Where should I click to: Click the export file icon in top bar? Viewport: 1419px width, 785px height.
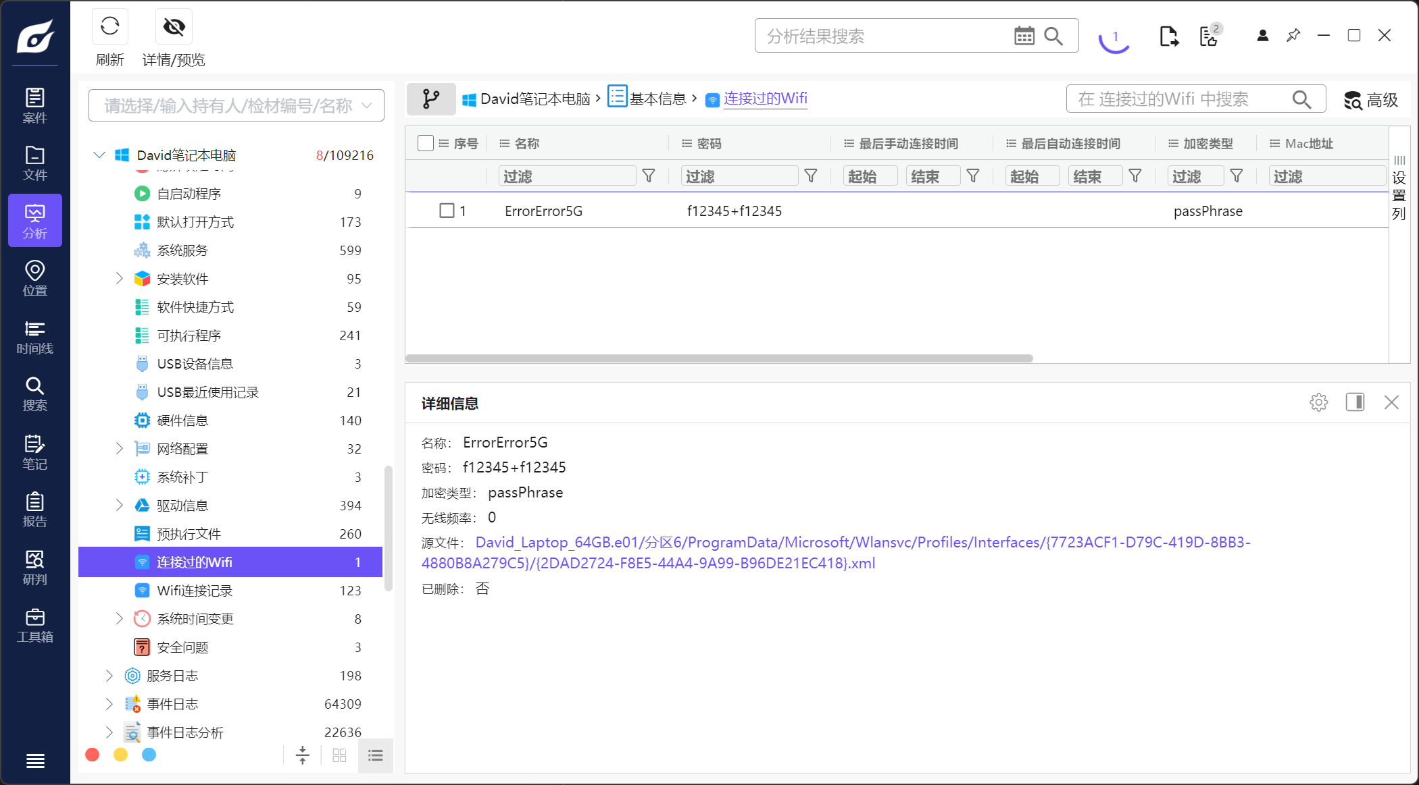pos(1168,36)
